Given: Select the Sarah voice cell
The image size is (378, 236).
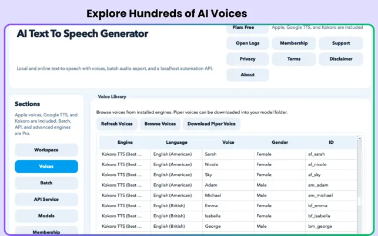Looking at the screenshot, I should click(x=228, y=154).
